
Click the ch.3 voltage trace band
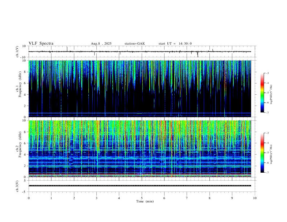[x=140, y=186]
